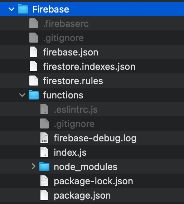Viewport: 184px width, 204px height.
Task: Select package.json file row
Action: tap(92, 195)
